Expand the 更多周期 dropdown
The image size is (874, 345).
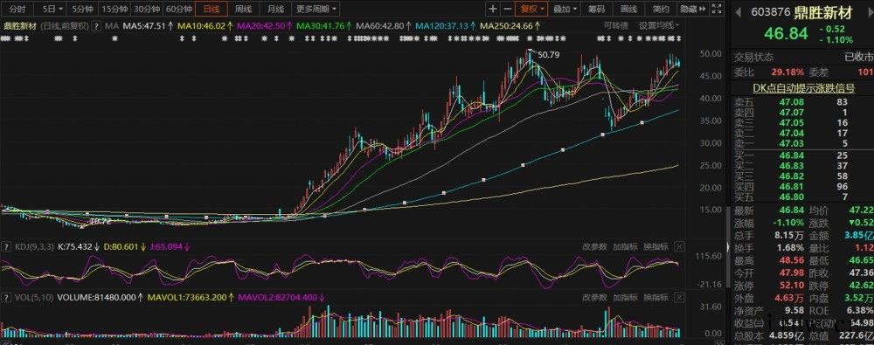click(316, 9)
